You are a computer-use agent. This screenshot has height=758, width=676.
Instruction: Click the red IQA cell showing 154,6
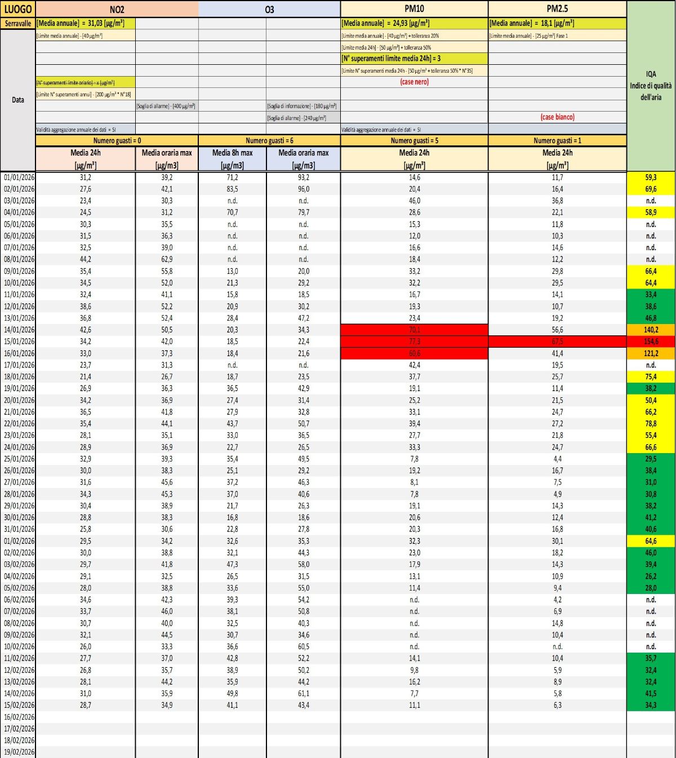point(651,342)
